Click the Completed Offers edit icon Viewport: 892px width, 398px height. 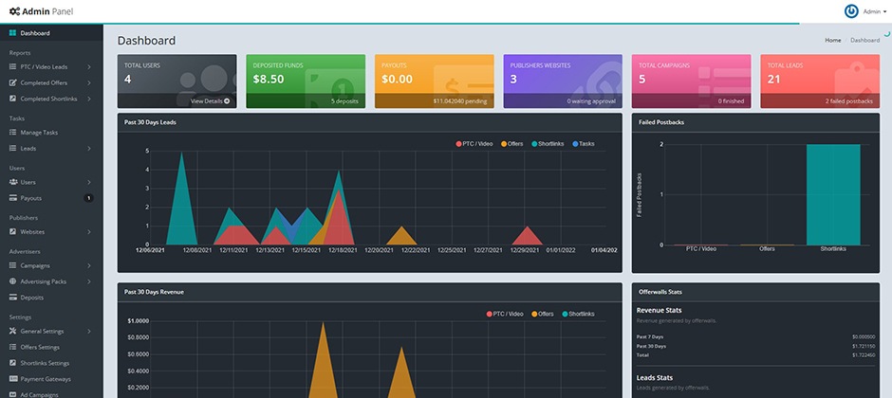coord(12,82)
